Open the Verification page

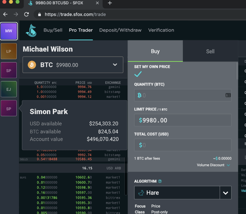[161, 30]
